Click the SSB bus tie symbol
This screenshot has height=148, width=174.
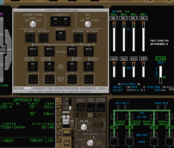point(142,111)
